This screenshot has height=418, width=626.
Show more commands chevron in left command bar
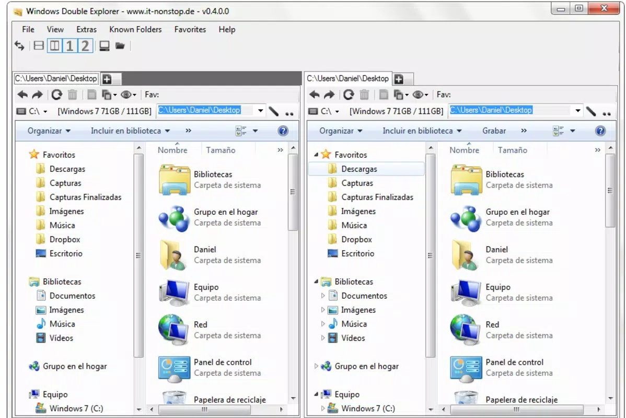189,131
